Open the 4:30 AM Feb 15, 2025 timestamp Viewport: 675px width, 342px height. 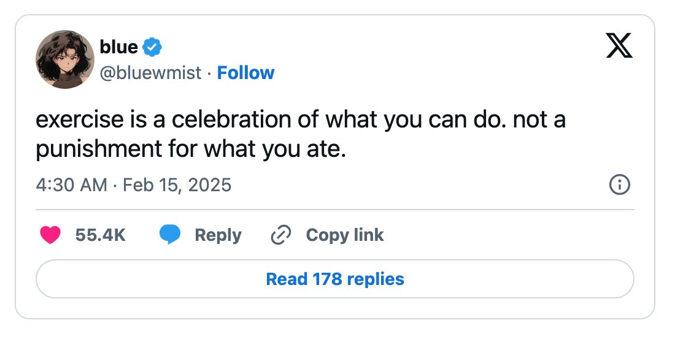133,185
